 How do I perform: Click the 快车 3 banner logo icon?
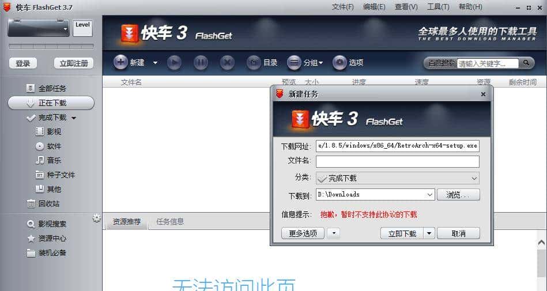click(130, 33)
